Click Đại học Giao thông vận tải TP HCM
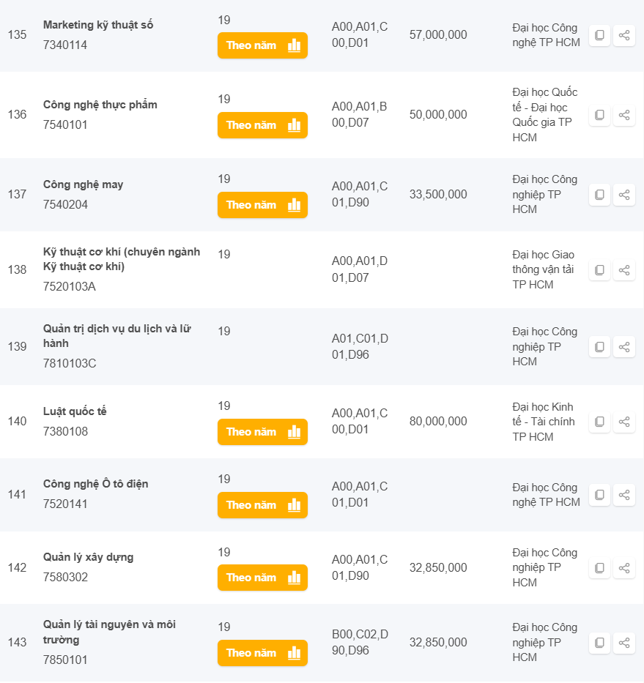644x683 pixels. 543,269
